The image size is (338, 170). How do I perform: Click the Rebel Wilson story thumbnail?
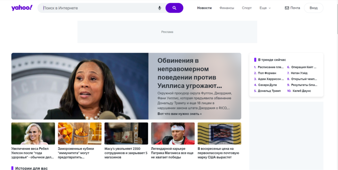point(33,133)
